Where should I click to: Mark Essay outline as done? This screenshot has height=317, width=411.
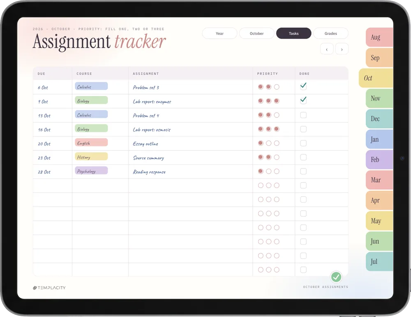coord(303,143)
